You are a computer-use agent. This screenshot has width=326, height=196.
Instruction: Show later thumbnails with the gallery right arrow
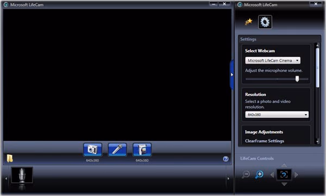pos(228,178)
